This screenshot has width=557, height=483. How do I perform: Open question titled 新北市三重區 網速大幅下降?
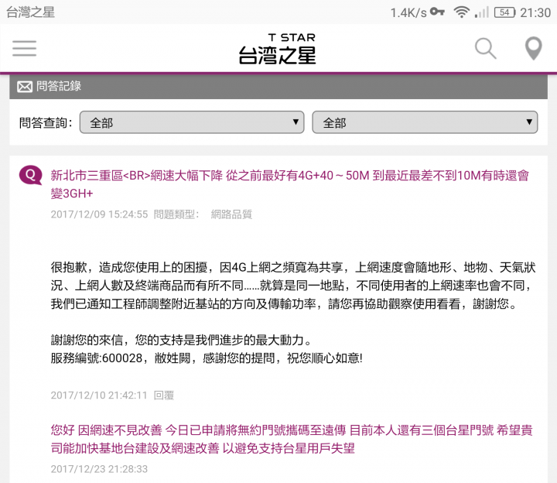(x=290, y=184)
